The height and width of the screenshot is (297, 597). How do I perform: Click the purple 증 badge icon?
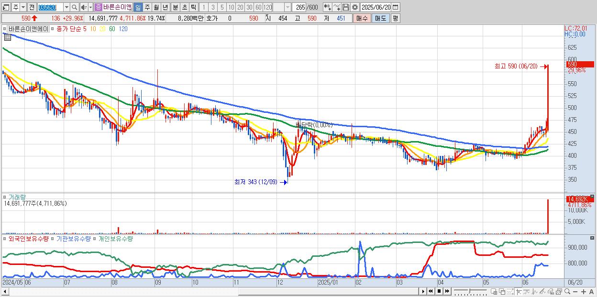coord(99,7)
